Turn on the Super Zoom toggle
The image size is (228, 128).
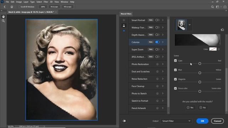click(x=157, y=49)
